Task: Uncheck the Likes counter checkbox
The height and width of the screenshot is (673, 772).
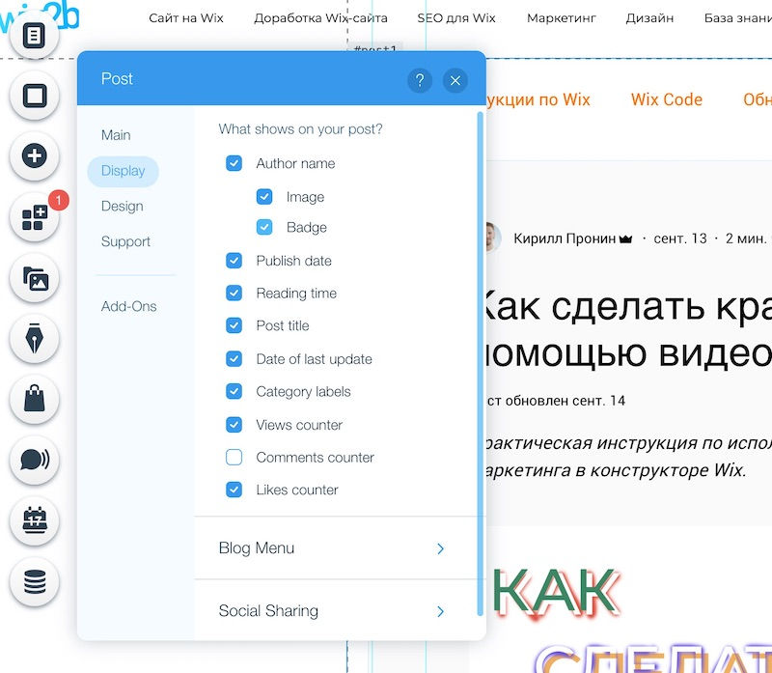Action: click(234, 490)
